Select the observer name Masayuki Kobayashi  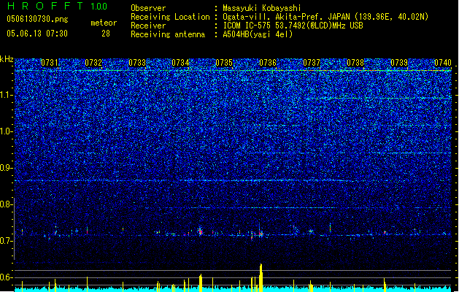coord(262,8)
